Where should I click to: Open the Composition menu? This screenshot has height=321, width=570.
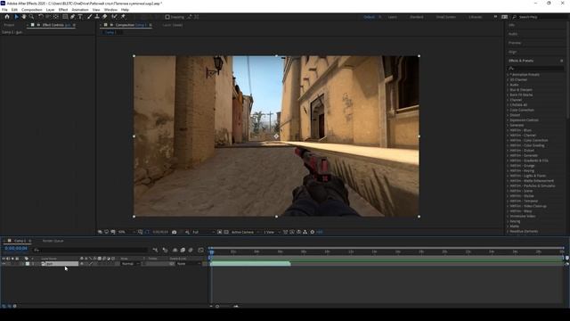32,10
